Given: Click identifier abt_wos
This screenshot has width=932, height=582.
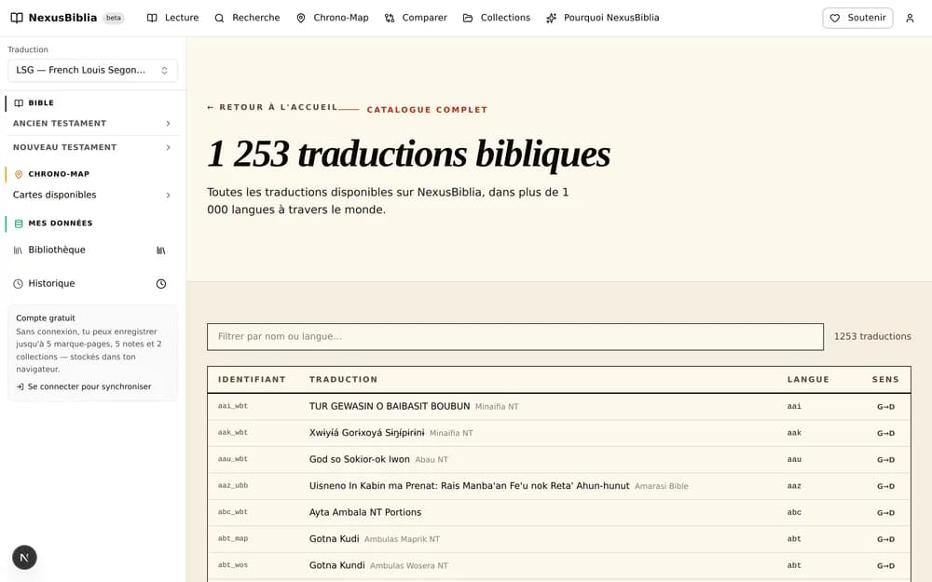Looking at the screenshot, I should click(232, 565).
